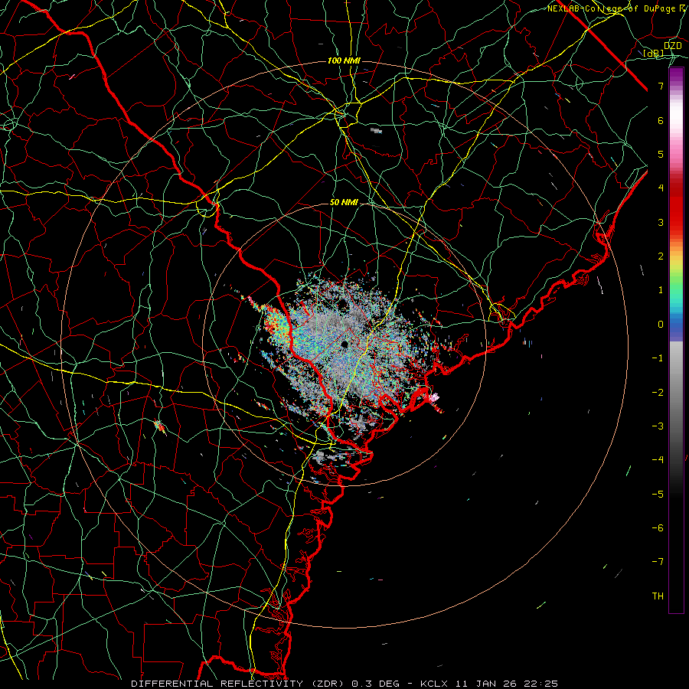Select the "11 JAN 26" date text

coord(485,684)
